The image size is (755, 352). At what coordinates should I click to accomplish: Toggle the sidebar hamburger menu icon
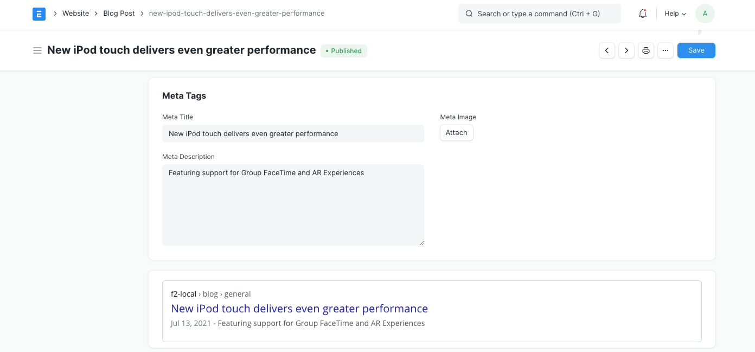tap(37, 50)
